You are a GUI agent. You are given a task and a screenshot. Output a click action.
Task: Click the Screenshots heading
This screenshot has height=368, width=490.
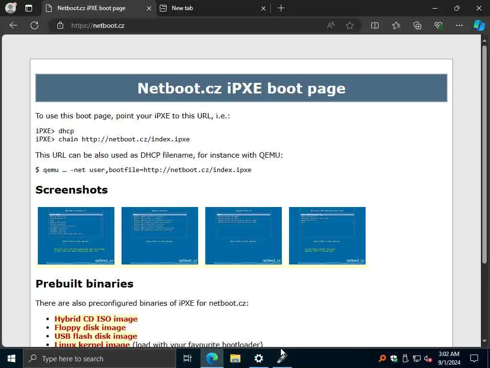click(72, 190)
